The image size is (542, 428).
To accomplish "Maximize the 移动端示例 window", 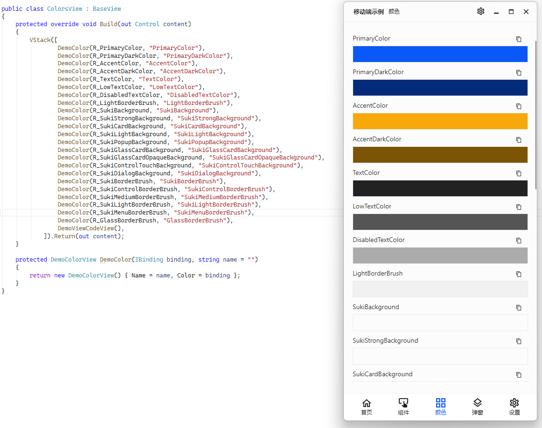I will tap(511, 12).
